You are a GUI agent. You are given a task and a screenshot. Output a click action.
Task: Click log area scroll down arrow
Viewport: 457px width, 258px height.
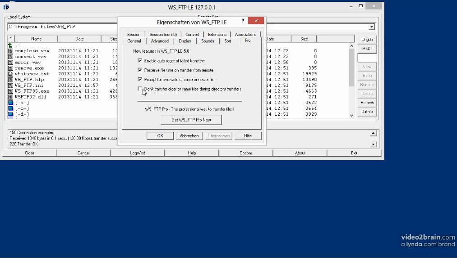(374, 144)
